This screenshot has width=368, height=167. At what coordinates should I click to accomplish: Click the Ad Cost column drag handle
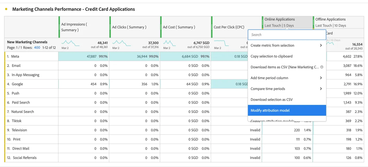click(x=161, y=27)
